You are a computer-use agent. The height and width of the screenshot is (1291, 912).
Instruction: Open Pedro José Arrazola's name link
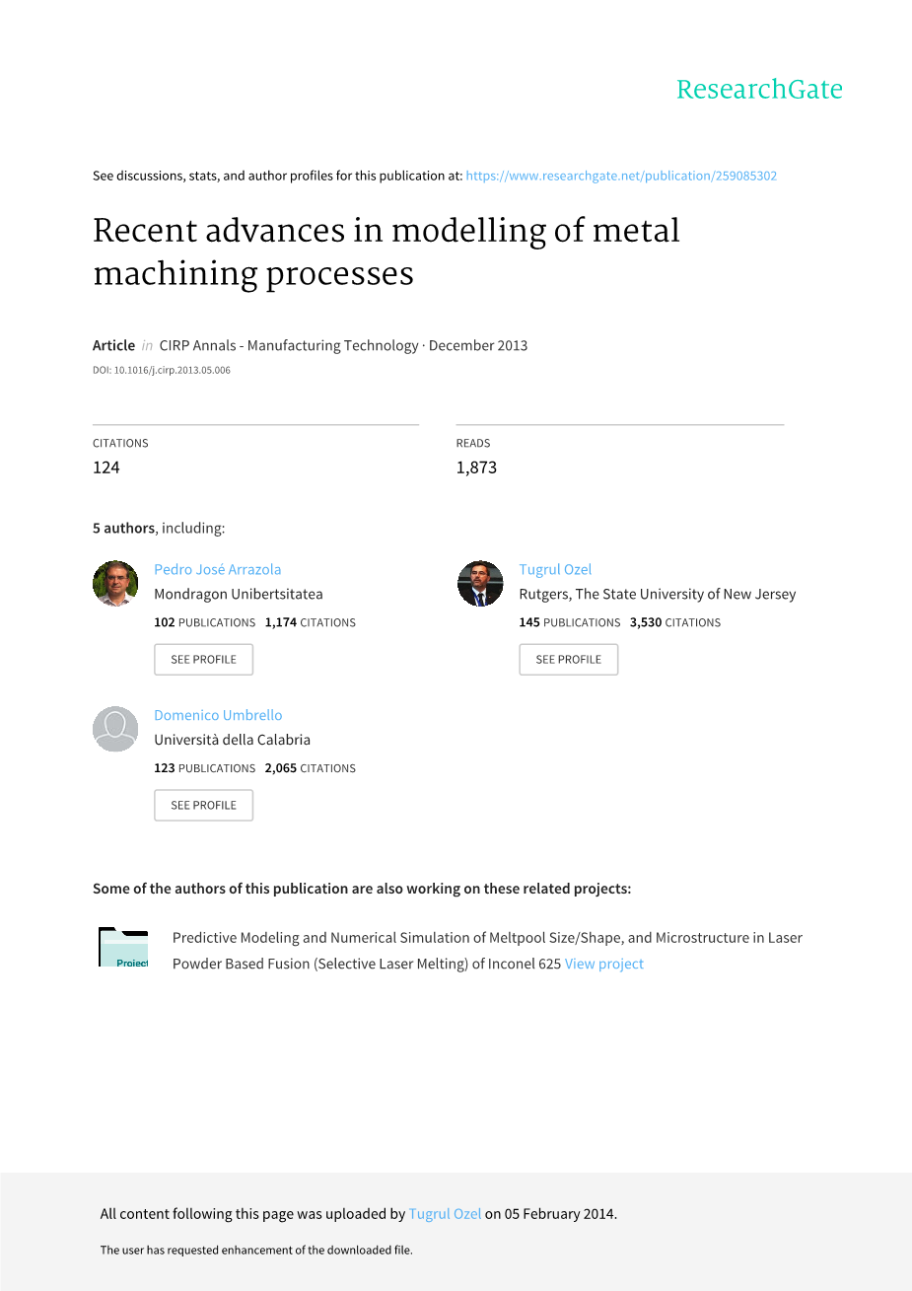coord(218,569)
